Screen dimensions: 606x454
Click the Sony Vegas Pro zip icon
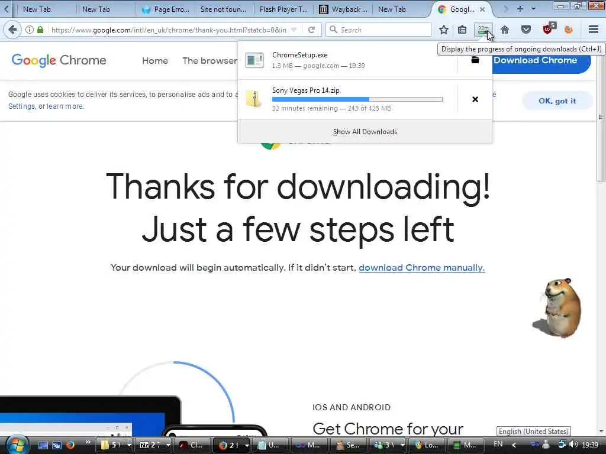click(253, 99)
